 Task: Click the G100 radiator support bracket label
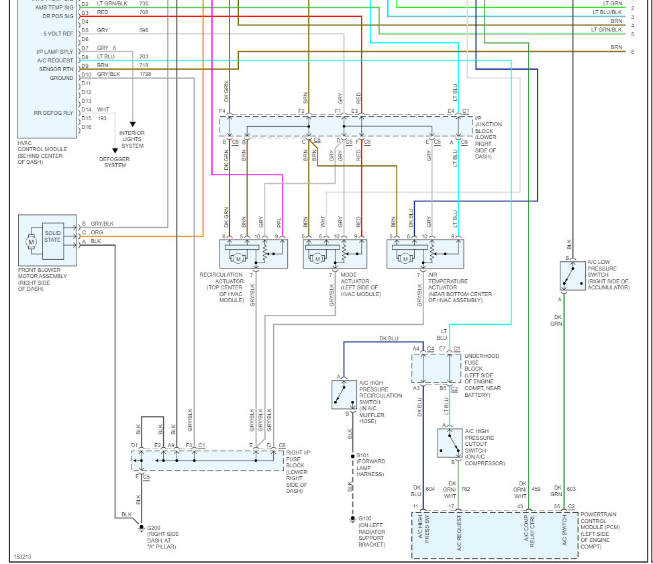pos(372,532)
